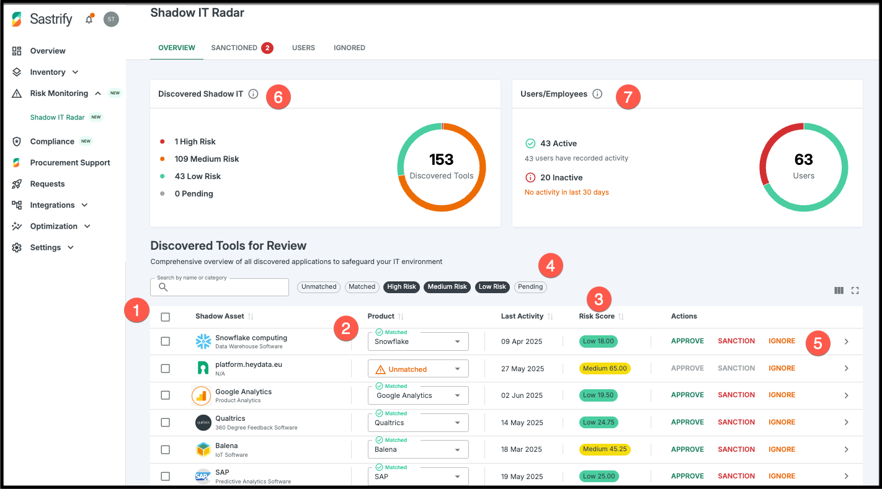Tick the Qualtrics row checkbox
This screenshot has height=489, width=882.
point(165,422)
